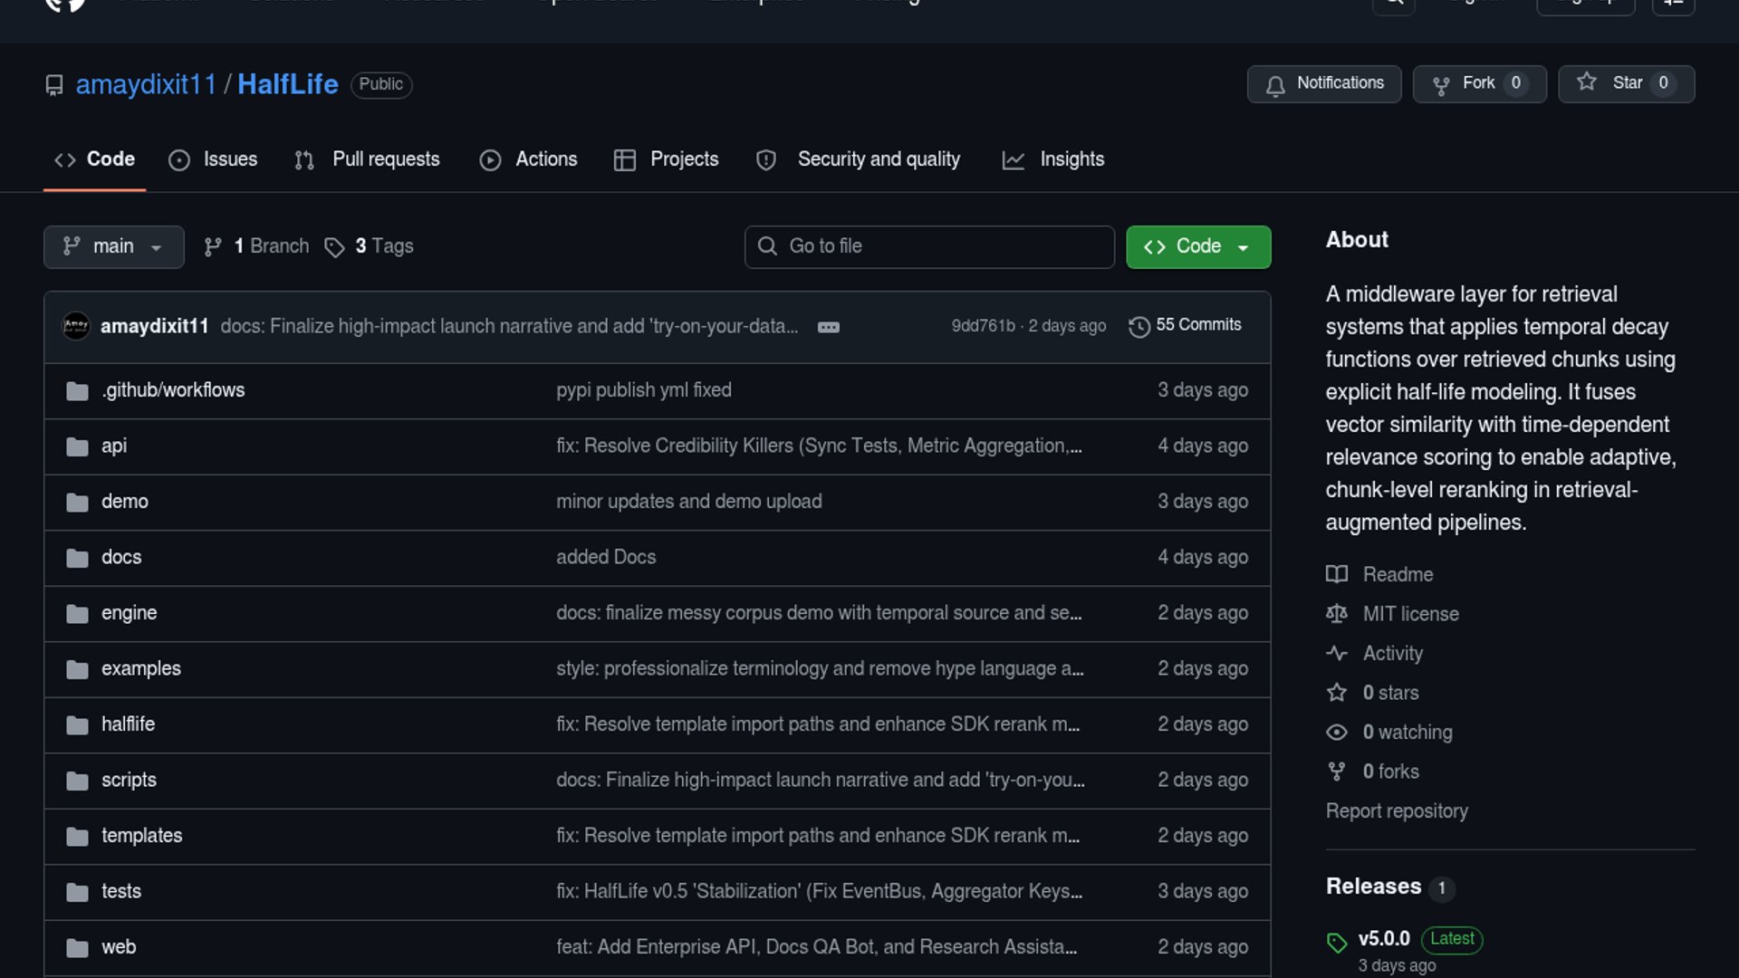This screenshot has width=1739, height=978.
Task: Click the amaydixit11 owner link
Action: point(146,84)
